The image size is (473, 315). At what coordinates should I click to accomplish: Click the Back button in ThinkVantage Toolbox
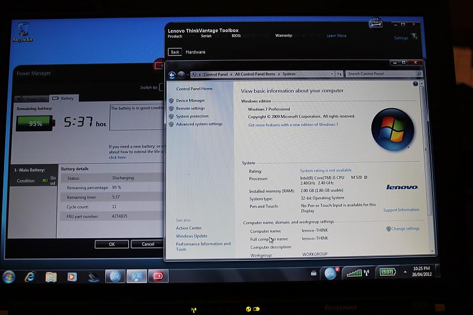pos(175,52)
